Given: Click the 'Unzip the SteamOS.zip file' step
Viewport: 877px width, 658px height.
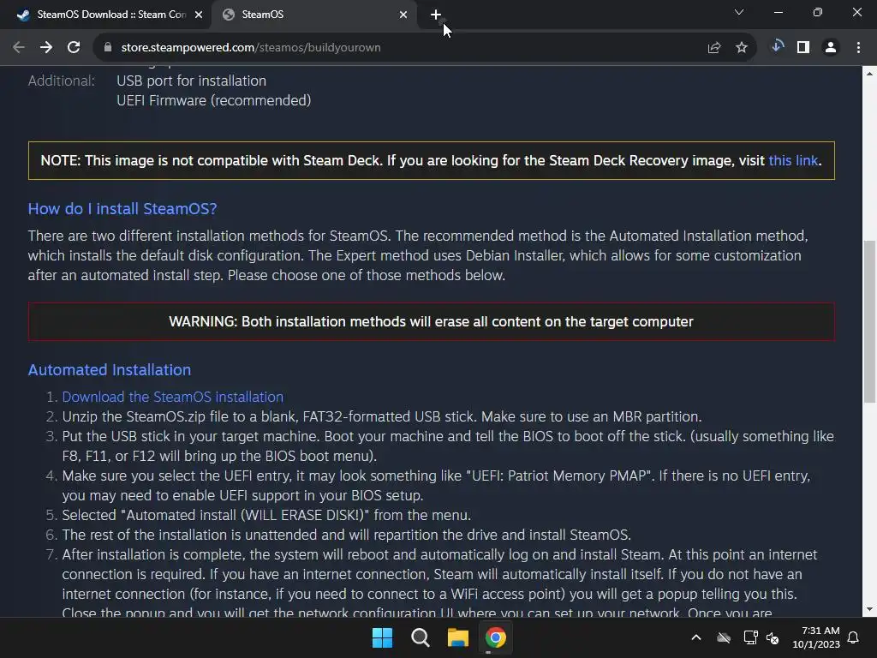Looking at the screenshot, I should pyautogui.click(x=381, y=417).
